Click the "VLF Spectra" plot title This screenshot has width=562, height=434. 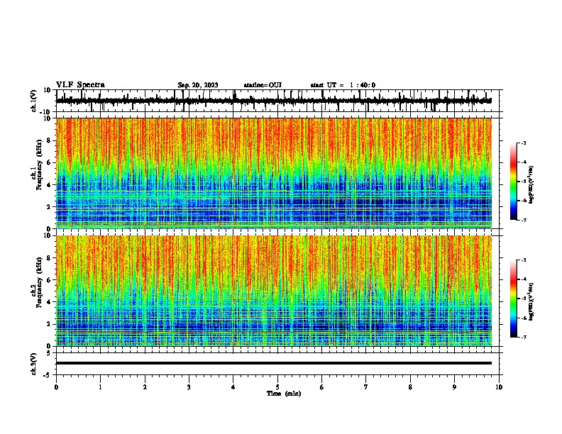point(80,85)
